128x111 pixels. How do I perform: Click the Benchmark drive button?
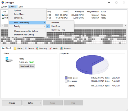click(27, 66)
